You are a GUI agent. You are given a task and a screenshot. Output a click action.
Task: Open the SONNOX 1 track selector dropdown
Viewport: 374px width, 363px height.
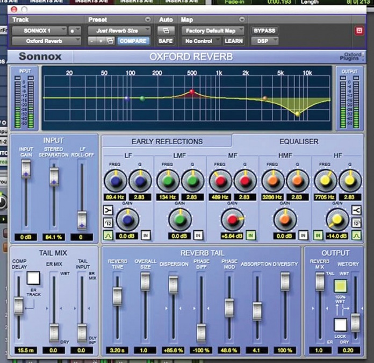click(39, 31)
